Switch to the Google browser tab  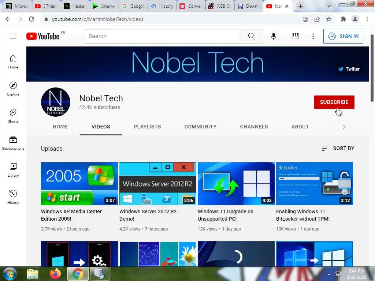[x=133, y=6]
